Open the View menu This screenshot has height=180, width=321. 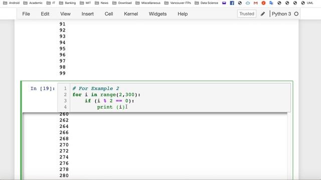65,14
